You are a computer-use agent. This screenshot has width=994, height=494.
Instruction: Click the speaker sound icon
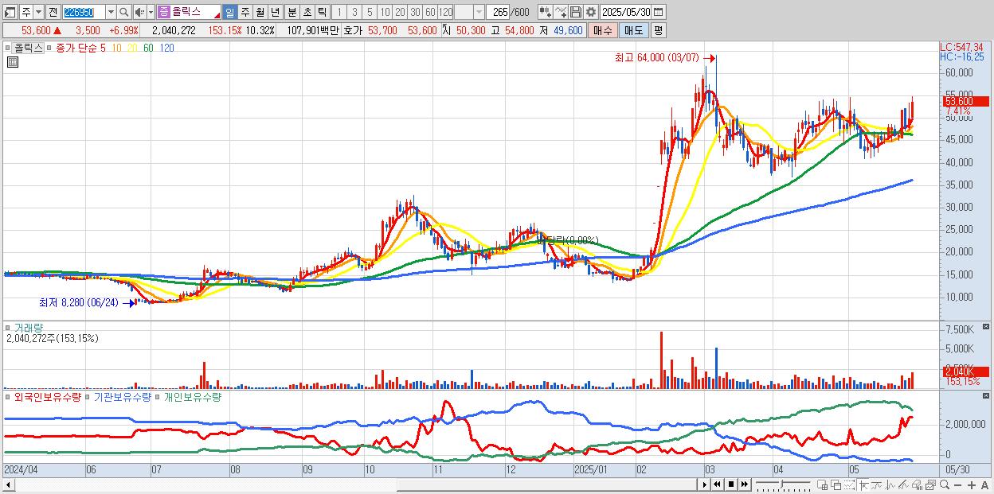click(139, 12)
